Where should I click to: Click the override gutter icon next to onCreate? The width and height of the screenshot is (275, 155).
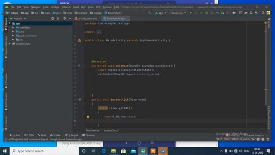(x=79, y=65)
